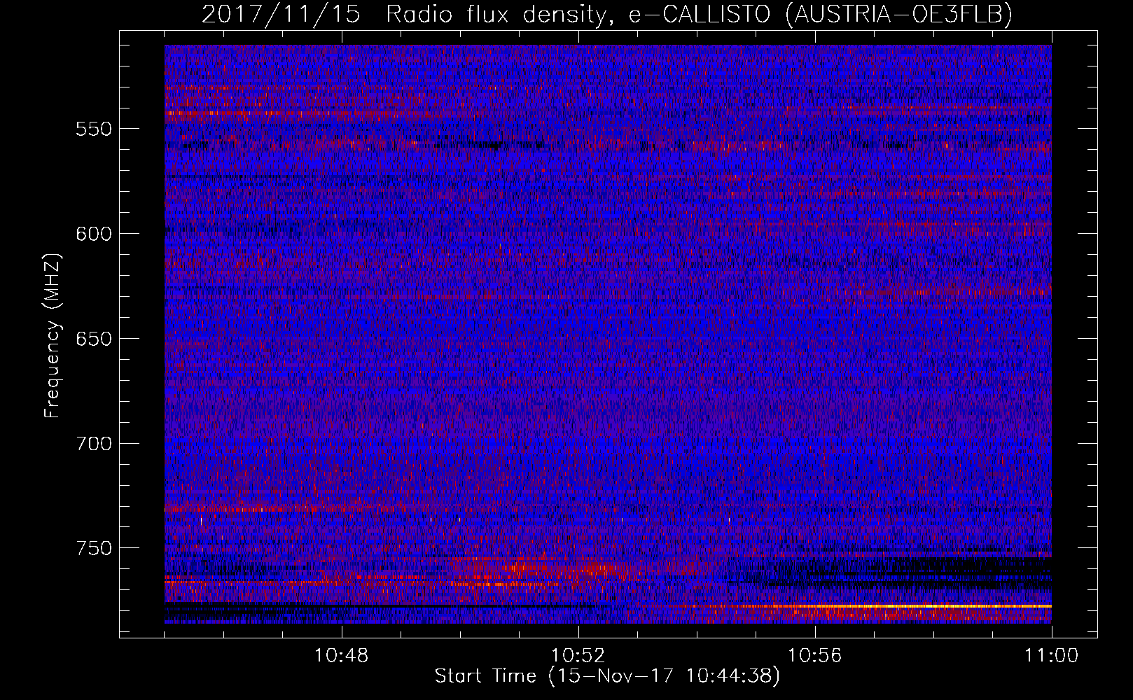Click the '750' frequency tick label
Screen dimensions: 1133x700
coord(94,548)
